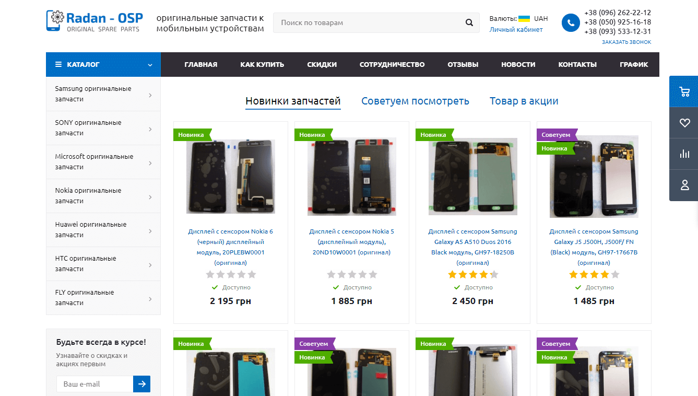Focus the Ваш e-mail input field

pos(95,384)
